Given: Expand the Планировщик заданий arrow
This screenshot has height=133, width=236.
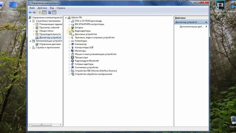Looking at the screenshot, I should tap(34, 24).
